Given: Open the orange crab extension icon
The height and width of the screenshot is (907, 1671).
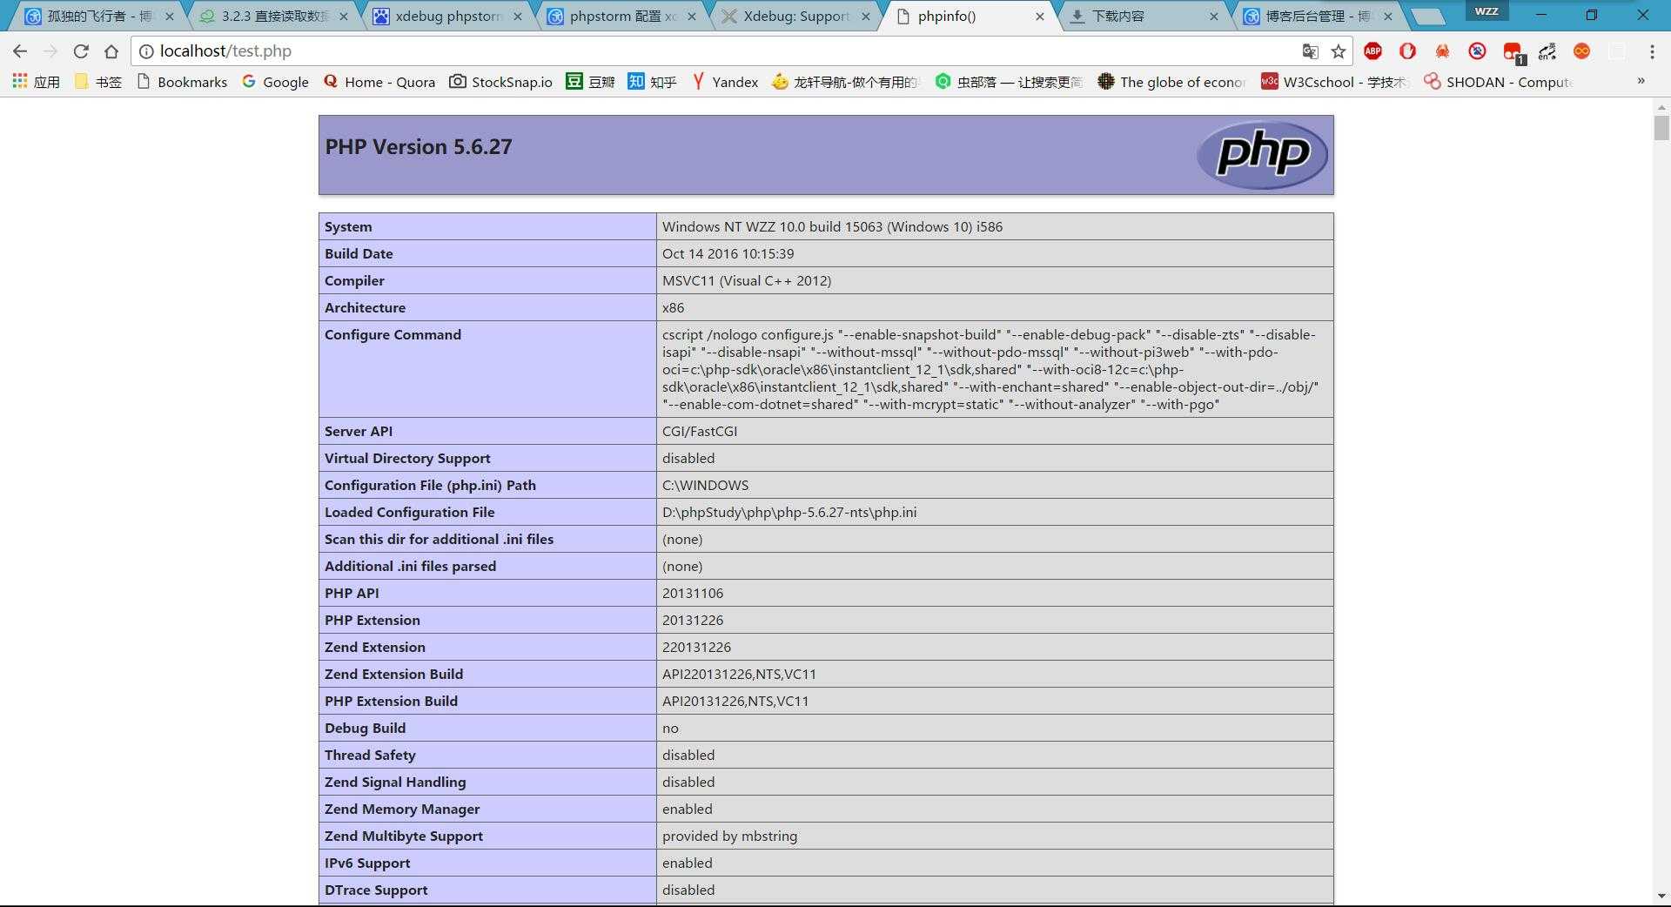Looking at the screenshot, I should tap(1442, 51).
